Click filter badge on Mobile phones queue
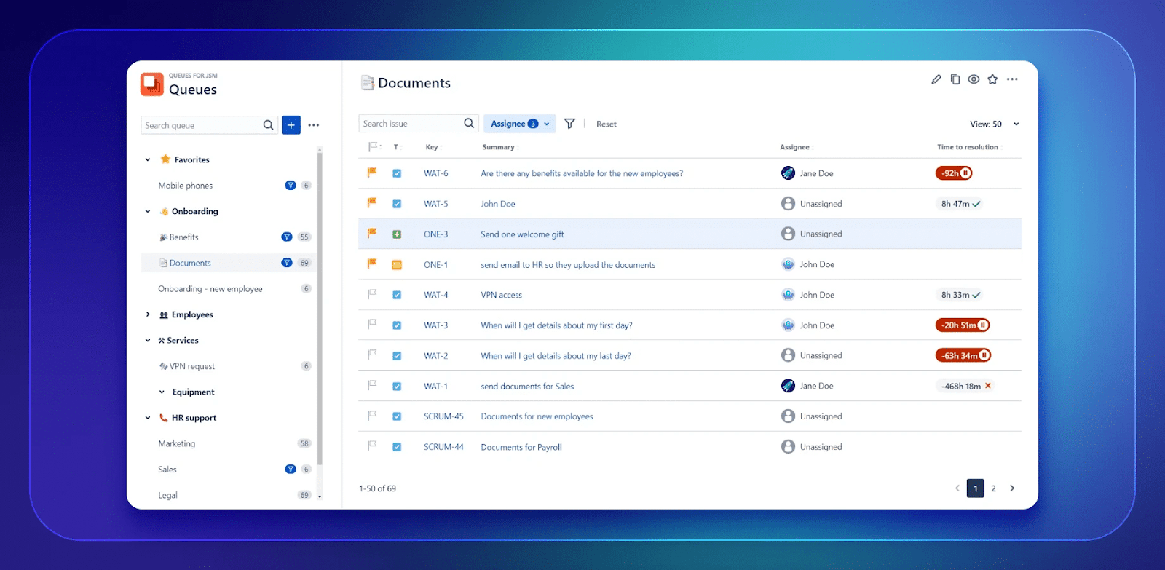This screenshot has width=1165, height=570. point(291,185)
